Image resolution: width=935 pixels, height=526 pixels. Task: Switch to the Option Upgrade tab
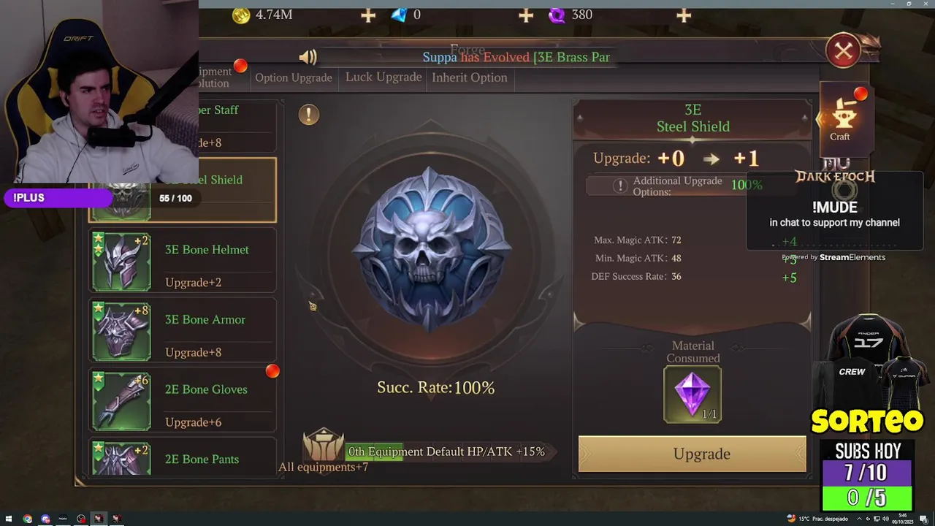coord(294,77)
